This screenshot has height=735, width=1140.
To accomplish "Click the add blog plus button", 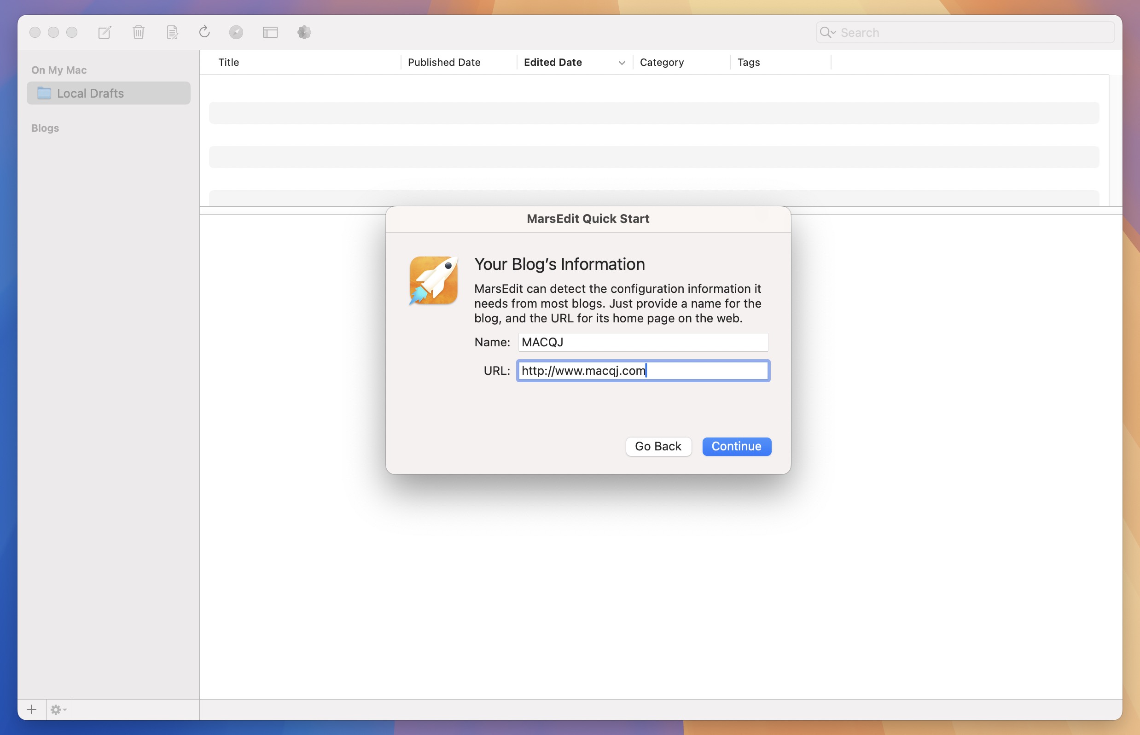I will coord(32,709).
